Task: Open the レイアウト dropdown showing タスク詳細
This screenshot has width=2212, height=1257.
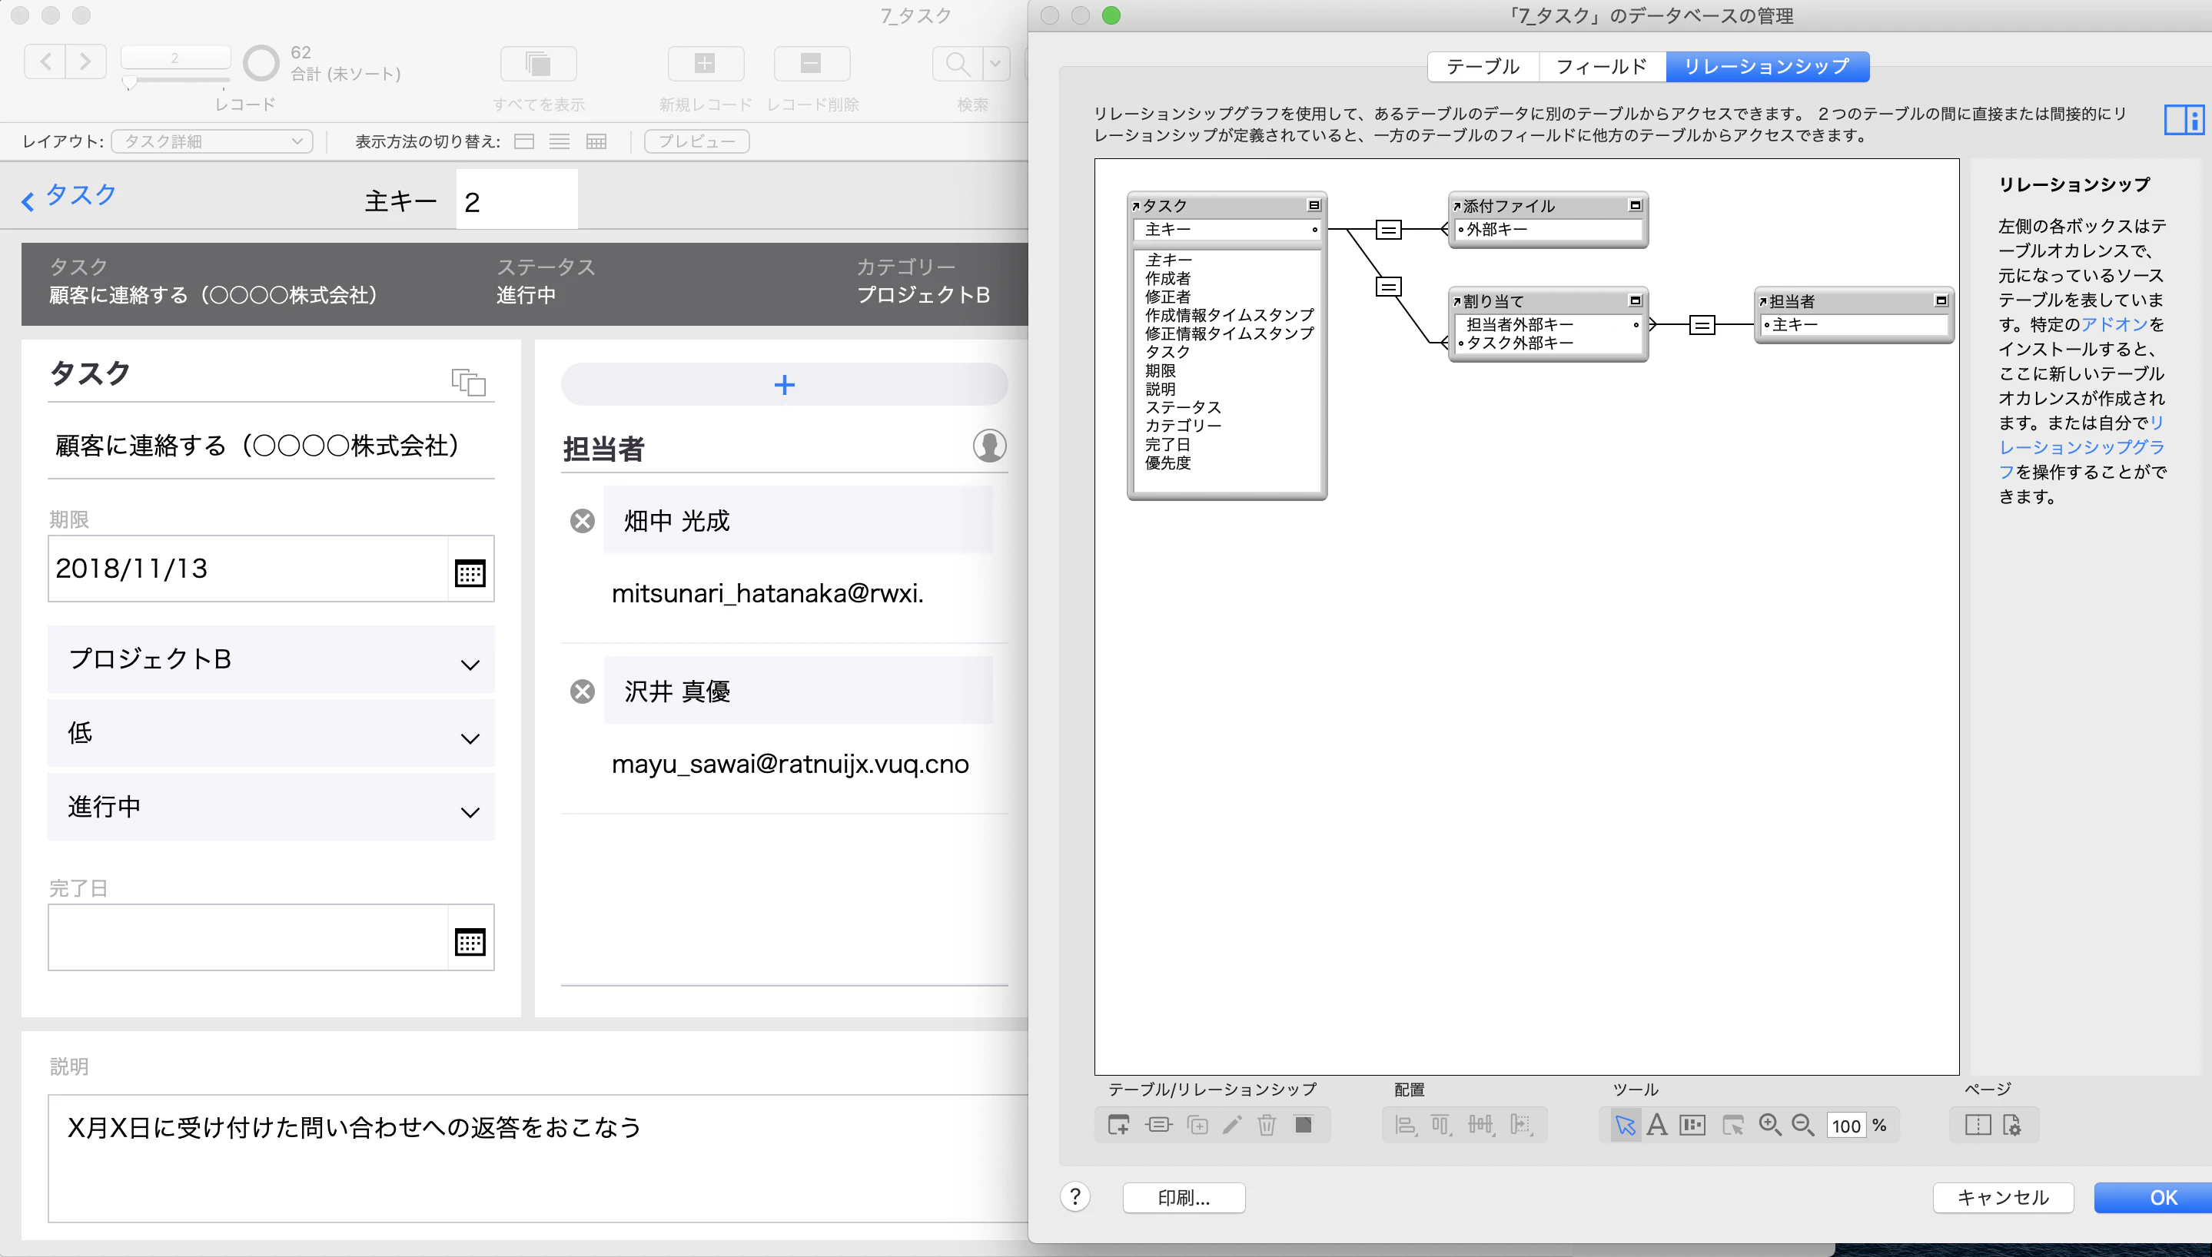Action: pyautogui.click(x=212, y=141)
